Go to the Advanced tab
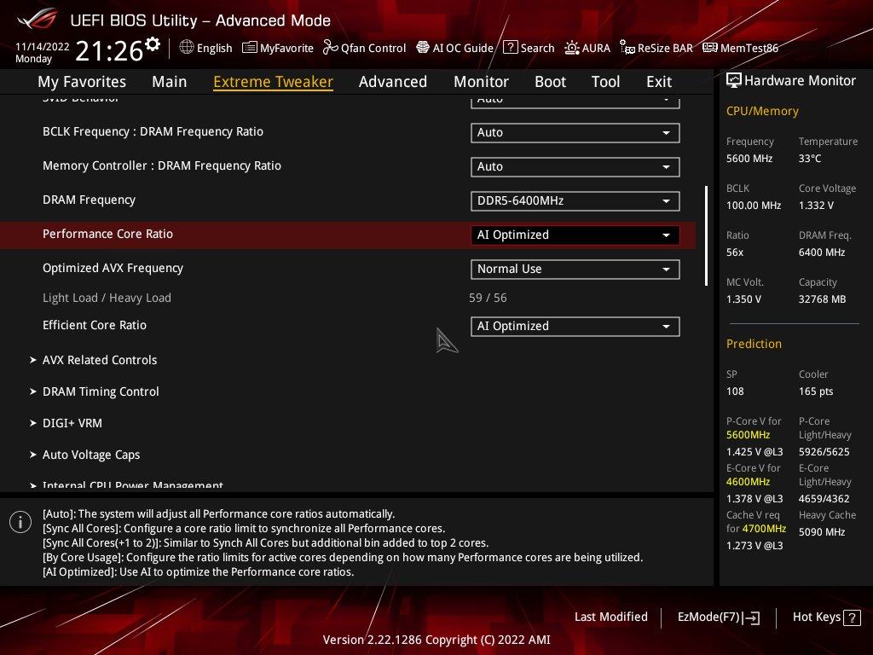873x655 pixels. [393, 82]
